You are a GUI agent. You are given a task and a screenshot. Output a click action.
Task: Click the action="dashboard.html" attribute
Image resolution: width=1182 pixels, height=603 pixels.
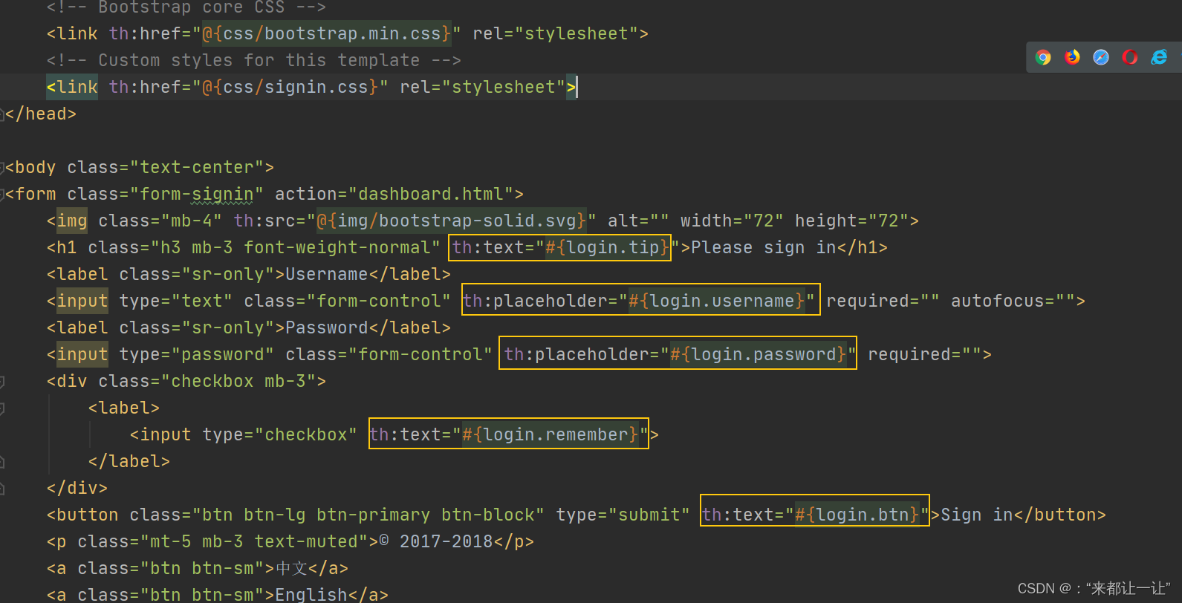(x=394, y=195)
